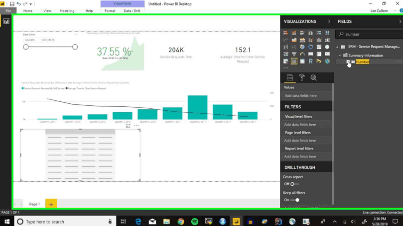Select the 100% stacked column chart visual
Viewport: 403px width, 226px height.
[327, 33]
